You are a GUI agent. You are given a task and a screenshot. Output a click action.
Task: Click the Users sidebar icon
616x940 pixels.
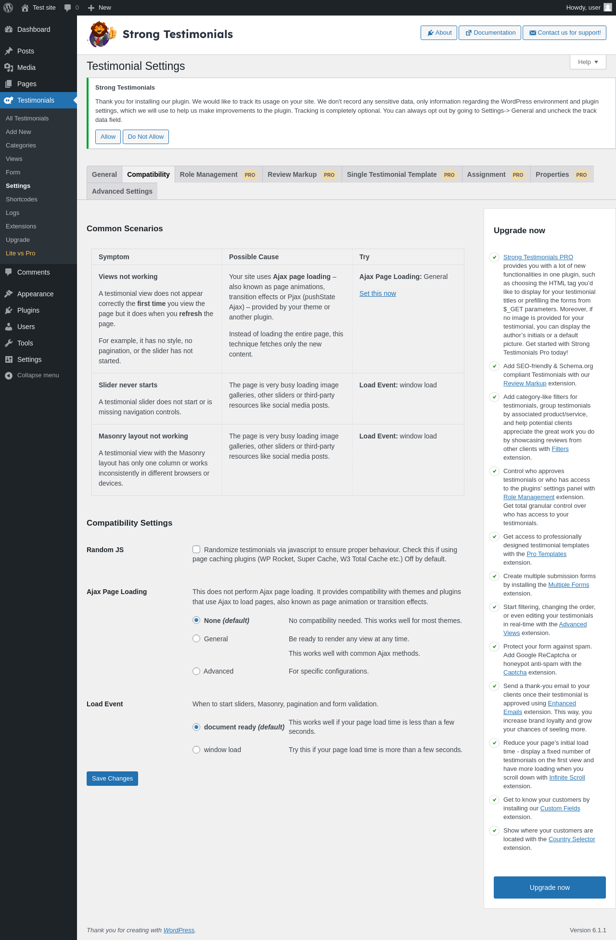click(x=9, y=327)
